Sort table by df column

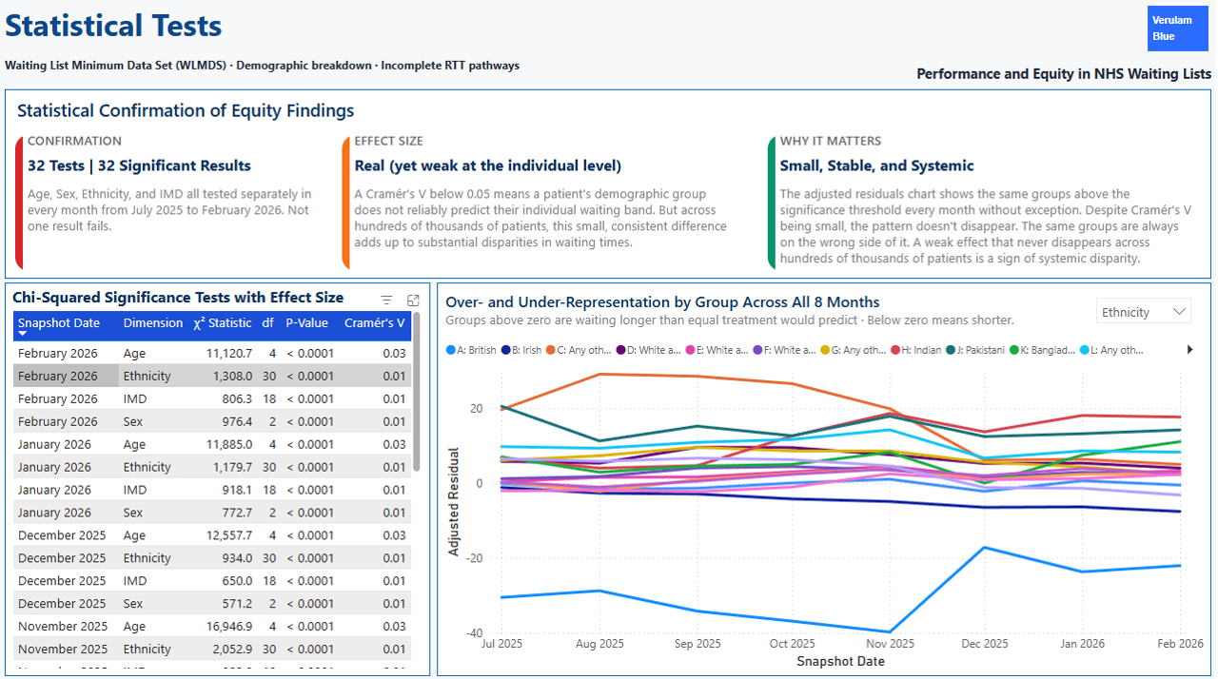point(268,323)
